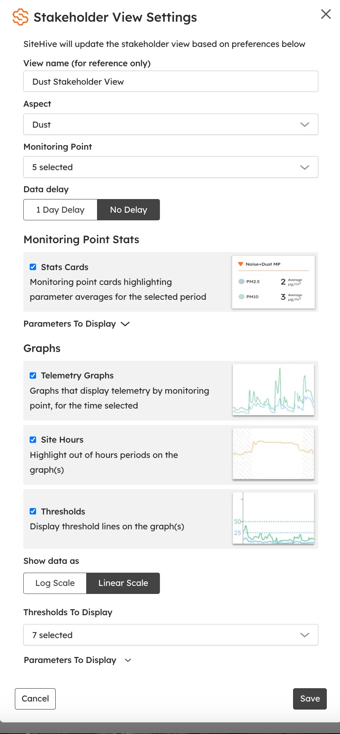Uncheck the Stats Cards checkbox
The height and width of the screenshot is (734, 340).
pos(33,267)
